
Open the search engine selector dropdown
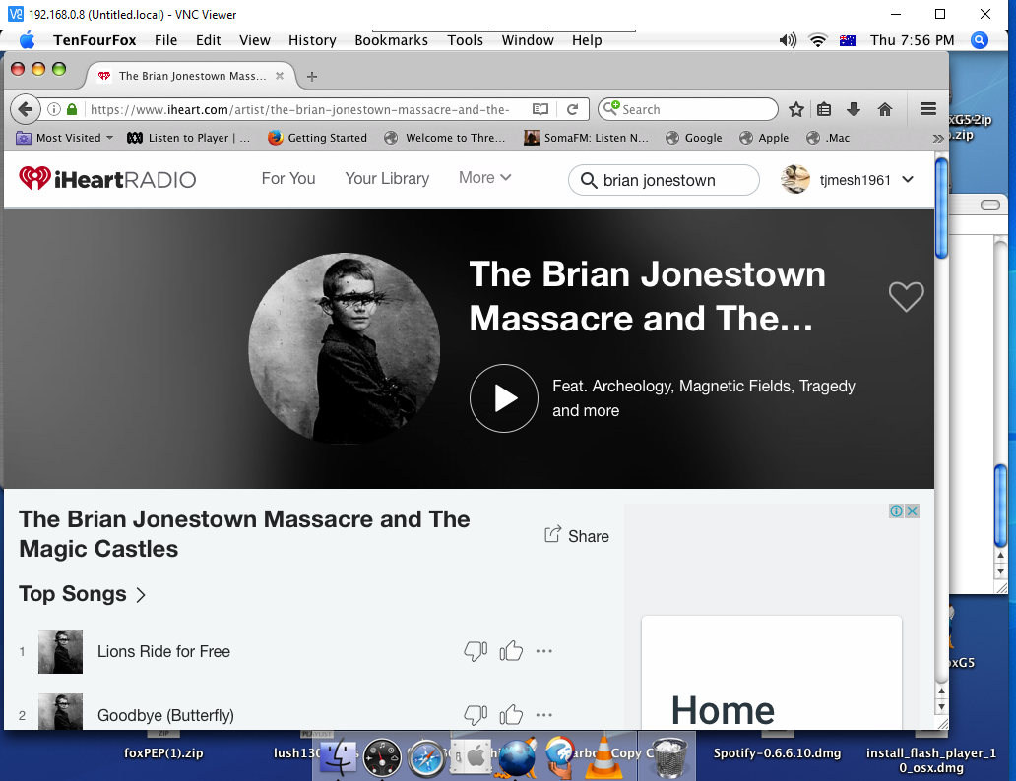(x=611, y=108)
